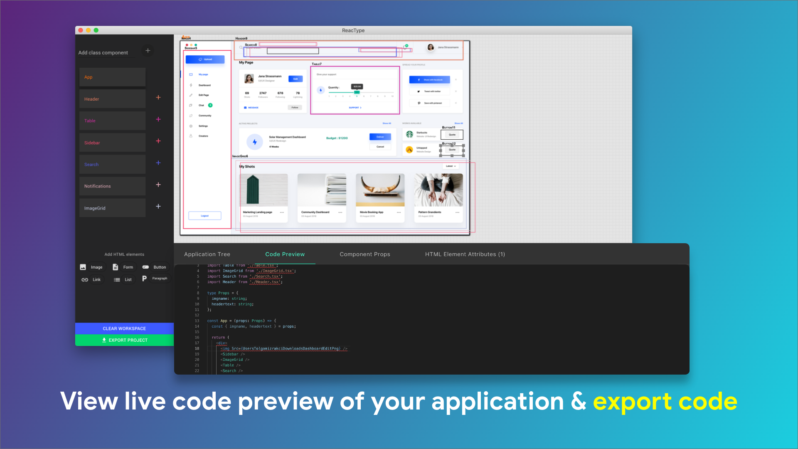The width and height of the screenshot is (798, 449).
Task: Click the Marketing Landing page thumbnail
Action: [x=264, y=190]
